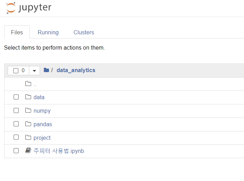This screenshot has width=244, height=181.
Task: Click the notebook icon of 주피터 사용법.ipynb
Action: [x=28, y=150]
